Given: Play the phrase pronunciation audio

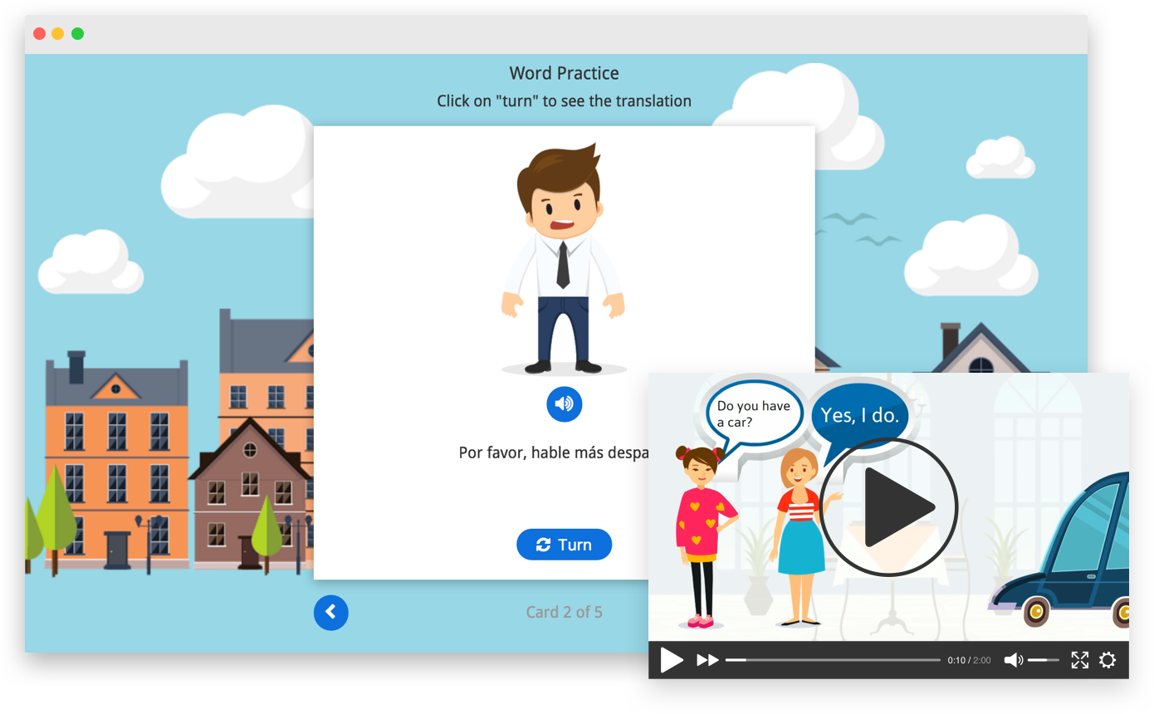Looking at the screenshot, I should tap(565, 404).
